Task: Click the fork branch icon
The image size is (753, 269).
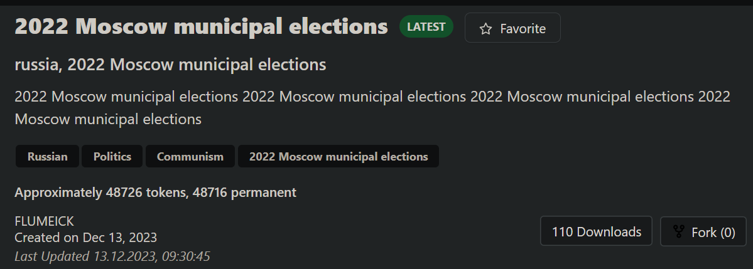Action: 678,232
